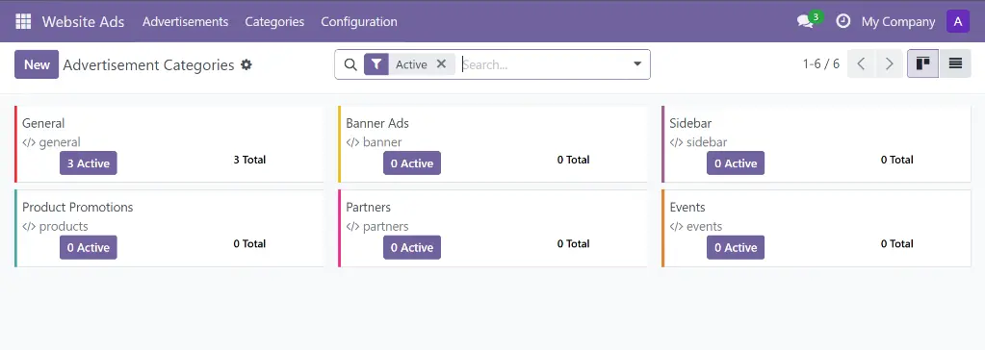Remove the Active filter with X
Viewport: 985px width, 350px height.
[x=441, y=64]
